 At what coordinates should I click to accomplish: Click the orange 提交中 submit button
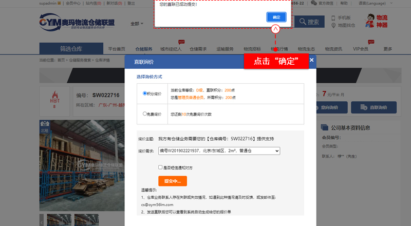[x=173, y=181]
